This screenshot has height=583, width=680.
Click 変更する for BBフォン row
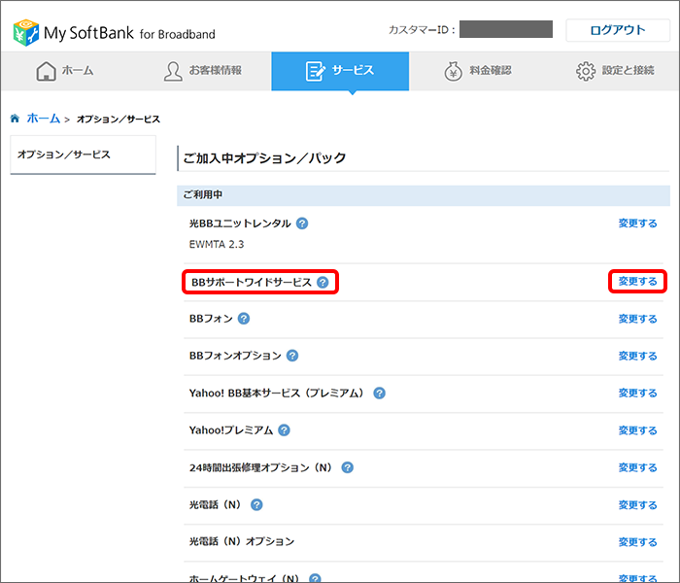pyautogui.click(x=637, y=319)
